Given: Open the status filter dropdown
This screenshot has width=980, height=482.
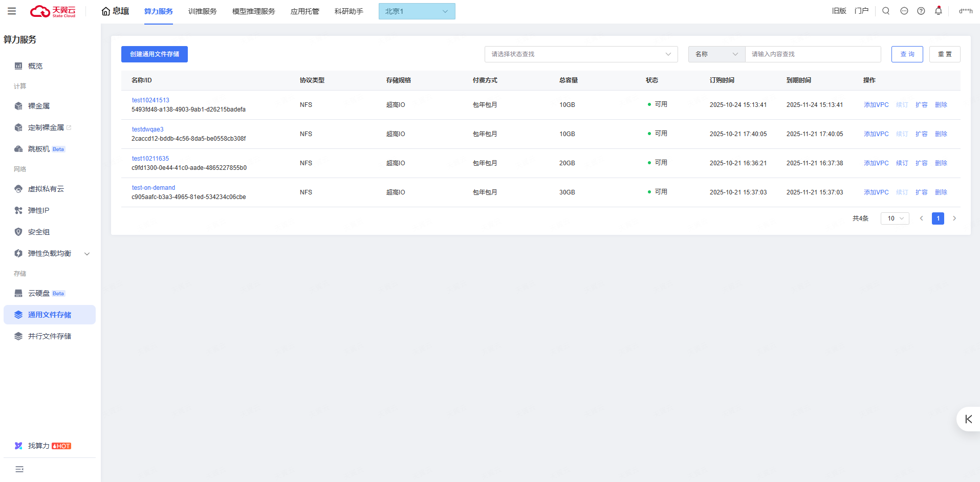Looking at the screenshot, I should pyautogui.click(x=581, y=54).
